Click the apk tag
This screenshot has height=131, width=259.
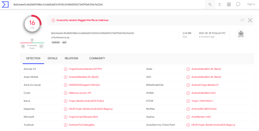click(64, 42)
